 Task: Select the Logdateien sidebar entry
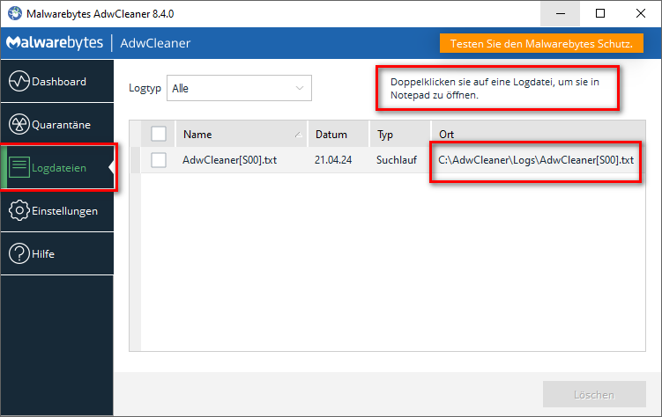[57, 168]
